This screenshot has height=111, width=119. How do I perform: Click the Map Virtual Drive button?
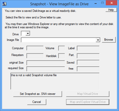tap(88, 94)
